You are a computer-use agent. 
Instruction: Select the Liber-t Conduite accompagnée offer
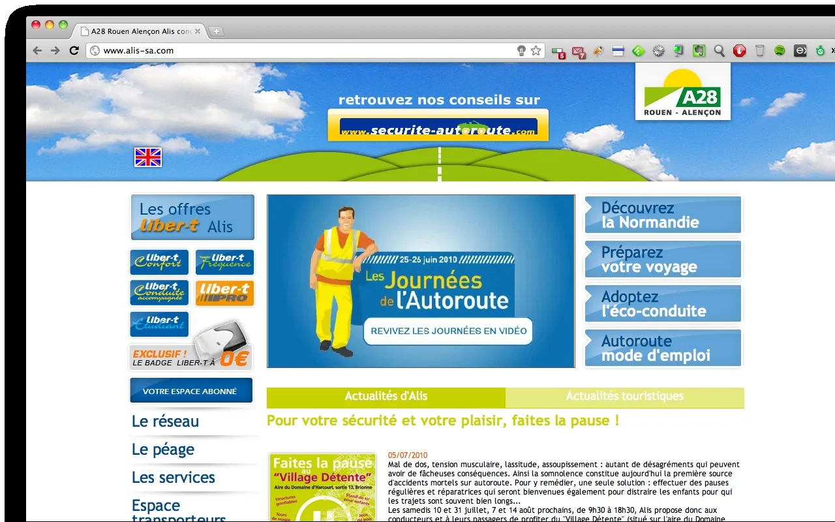(x=159, y=293)
